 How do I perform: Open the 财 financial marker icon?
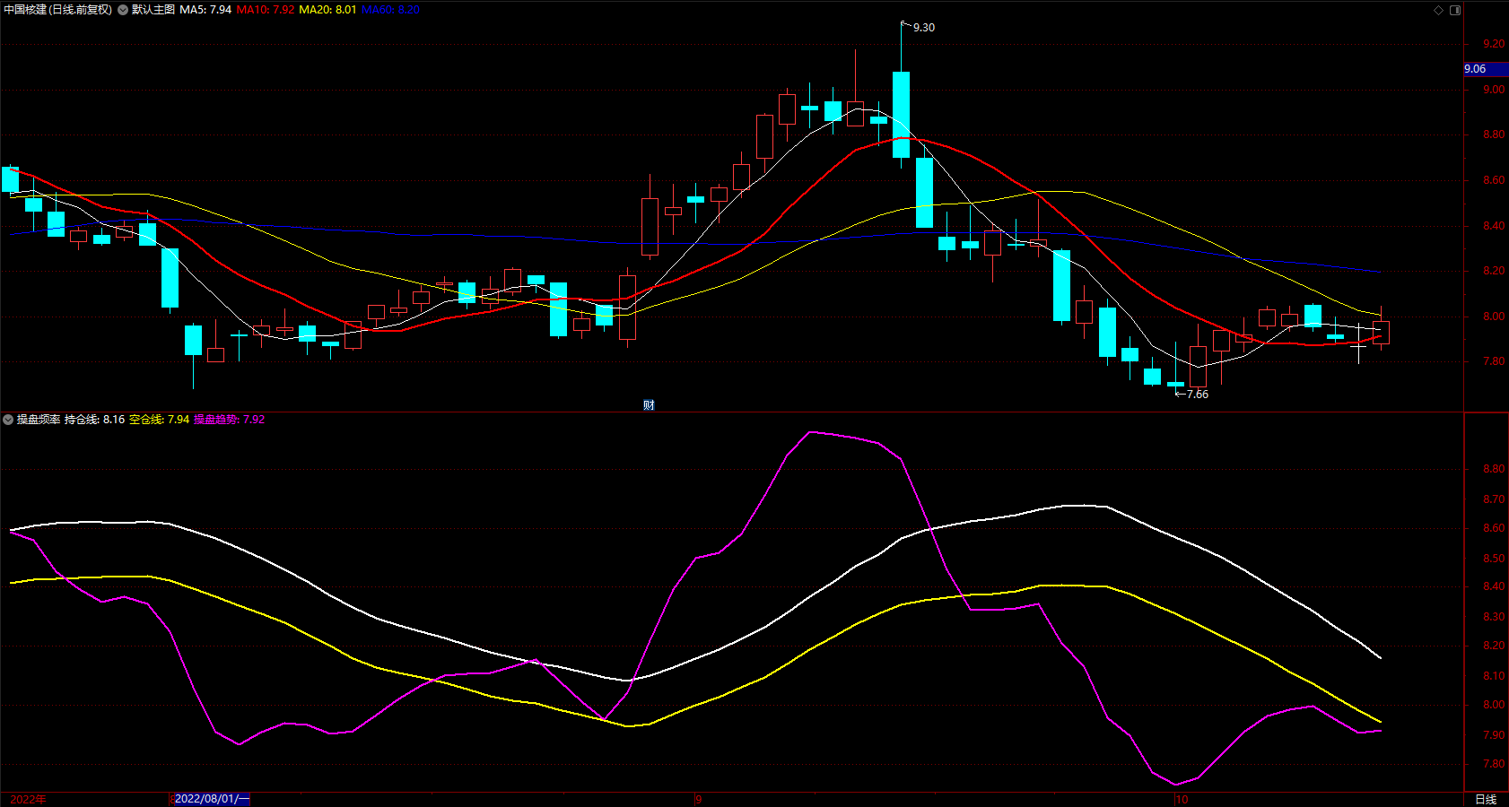click(x=649, y=405)
